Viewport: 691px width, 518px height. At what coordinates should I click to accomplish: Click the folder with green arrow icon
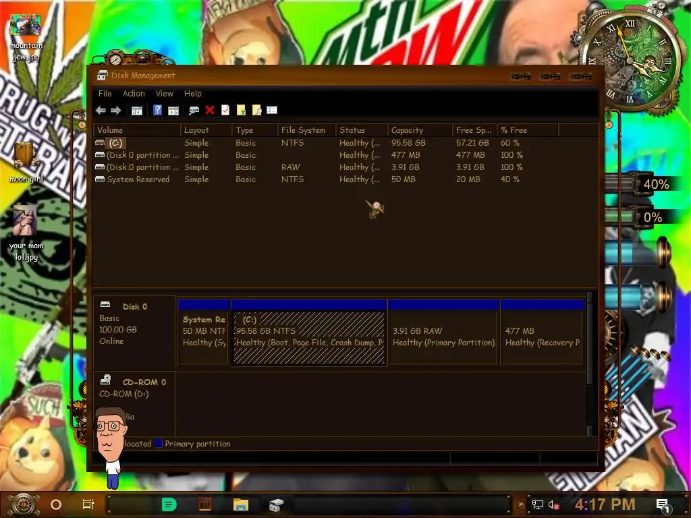pyautogui.click(x=241, y=110)
